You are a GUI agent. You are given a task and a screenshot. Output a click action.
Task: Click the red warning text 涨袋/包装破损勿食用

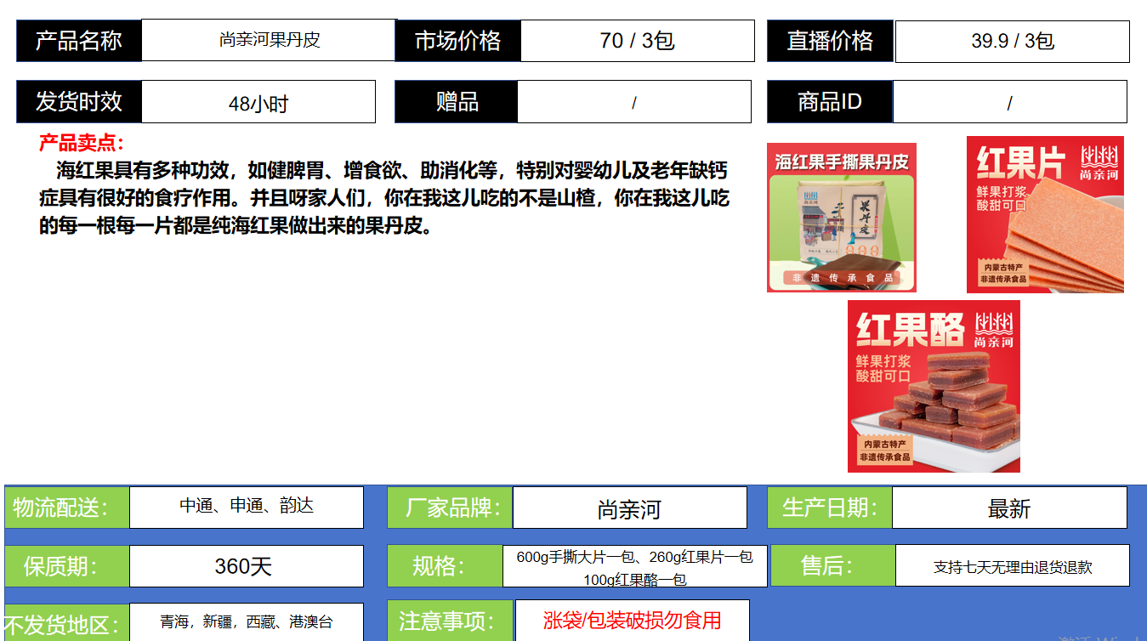(632, 621)
